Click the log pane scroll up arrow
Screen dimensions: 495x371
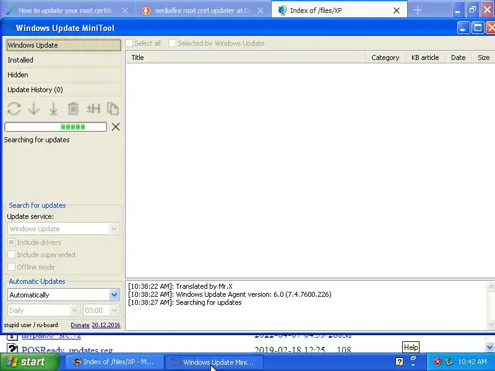[491, 286]
